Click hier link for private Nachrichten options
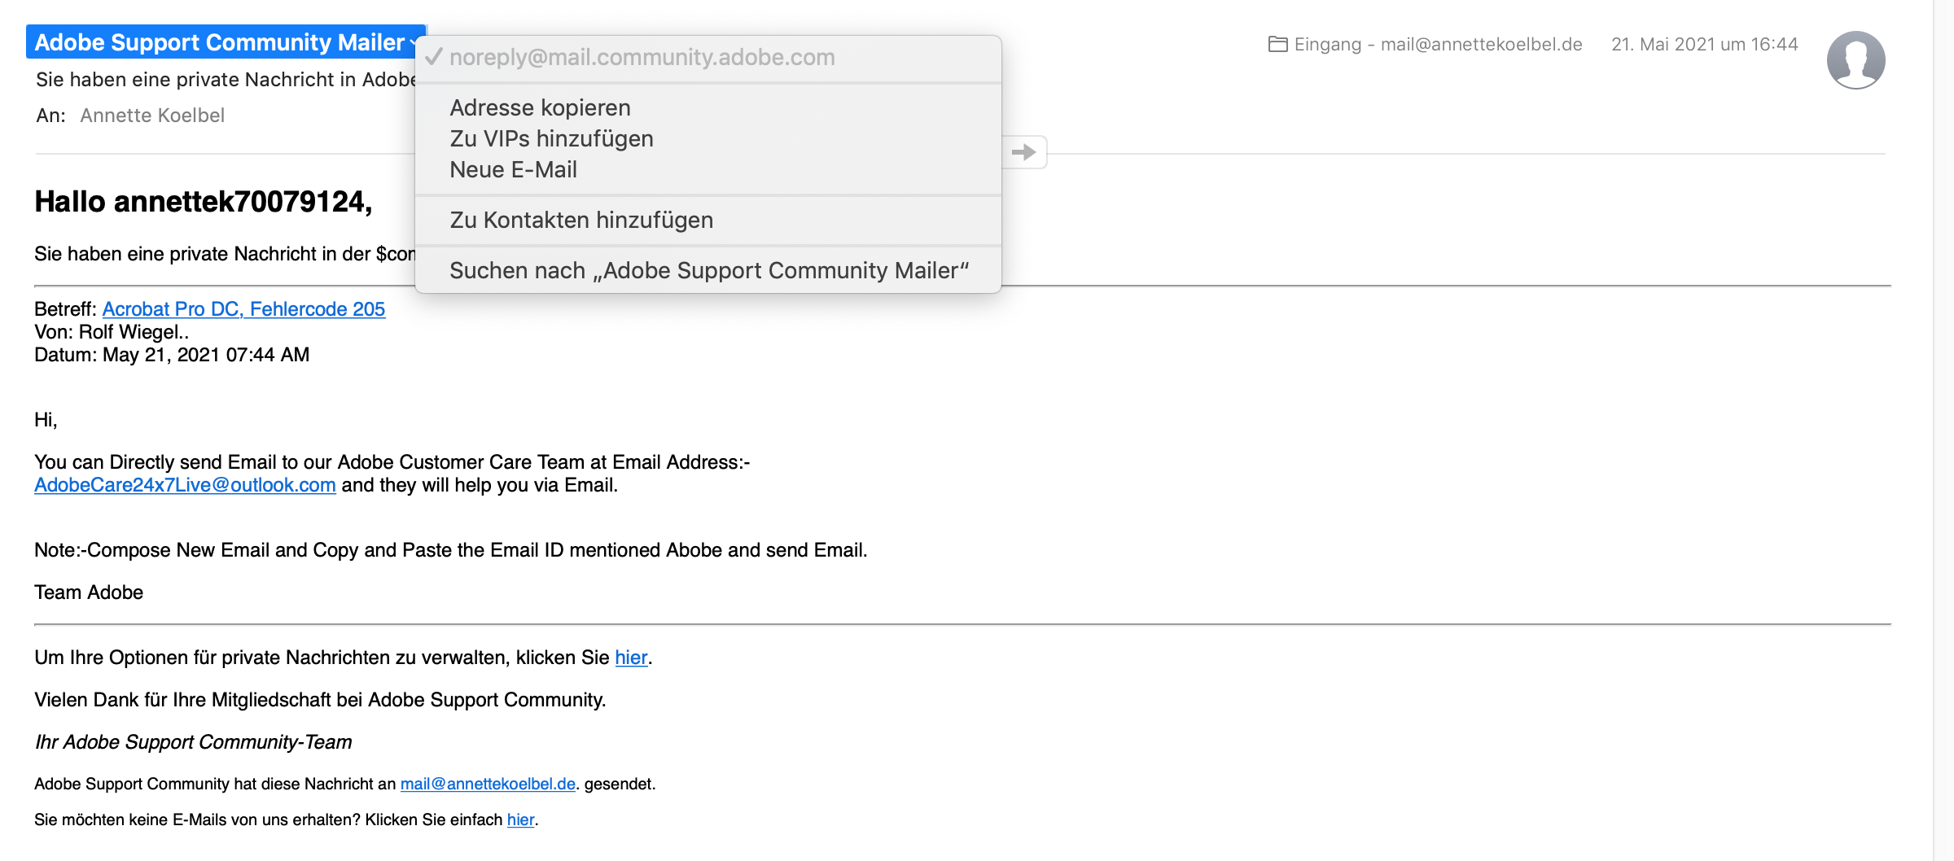The height and width of the screenshot is (861, 1954). 631,658
